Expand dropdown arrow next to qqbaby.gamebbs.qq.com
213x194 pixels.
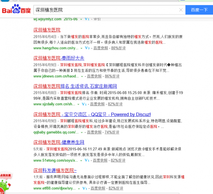[x=82, y=132]
